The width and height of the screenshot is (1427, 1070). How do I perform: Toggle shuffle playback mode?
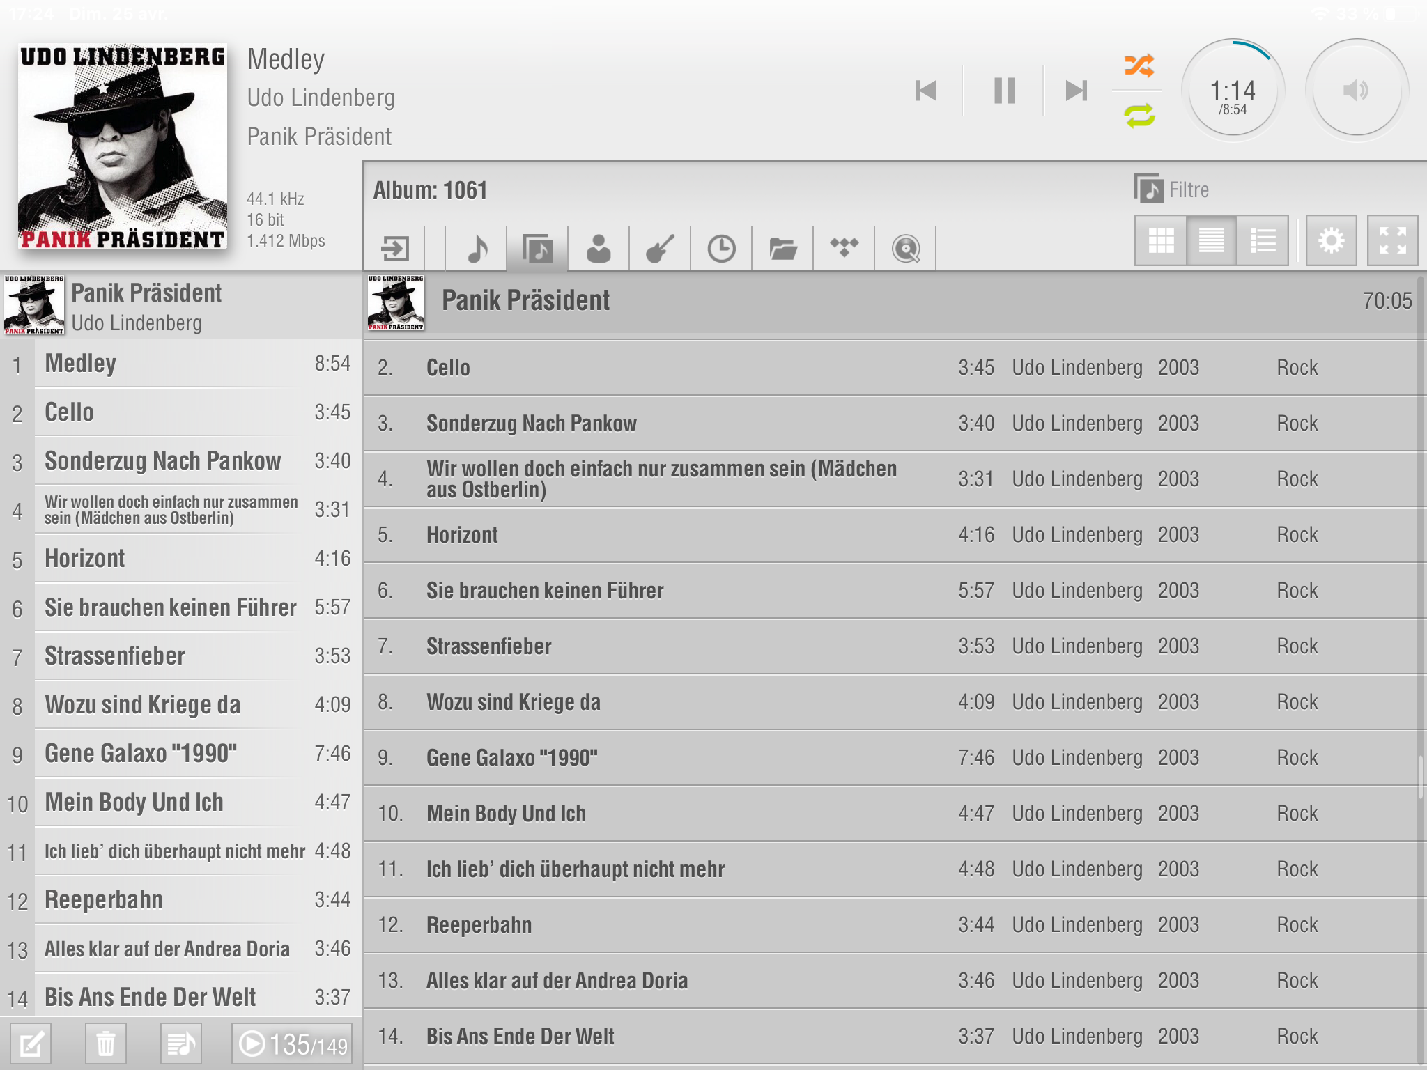click(x=1139, y=65)
